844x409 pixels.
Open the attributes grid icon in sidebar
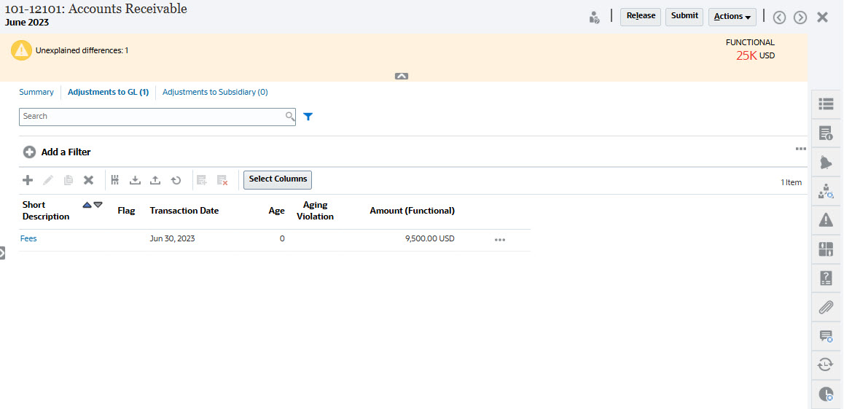pyautogui.click(x=826, y=249)
